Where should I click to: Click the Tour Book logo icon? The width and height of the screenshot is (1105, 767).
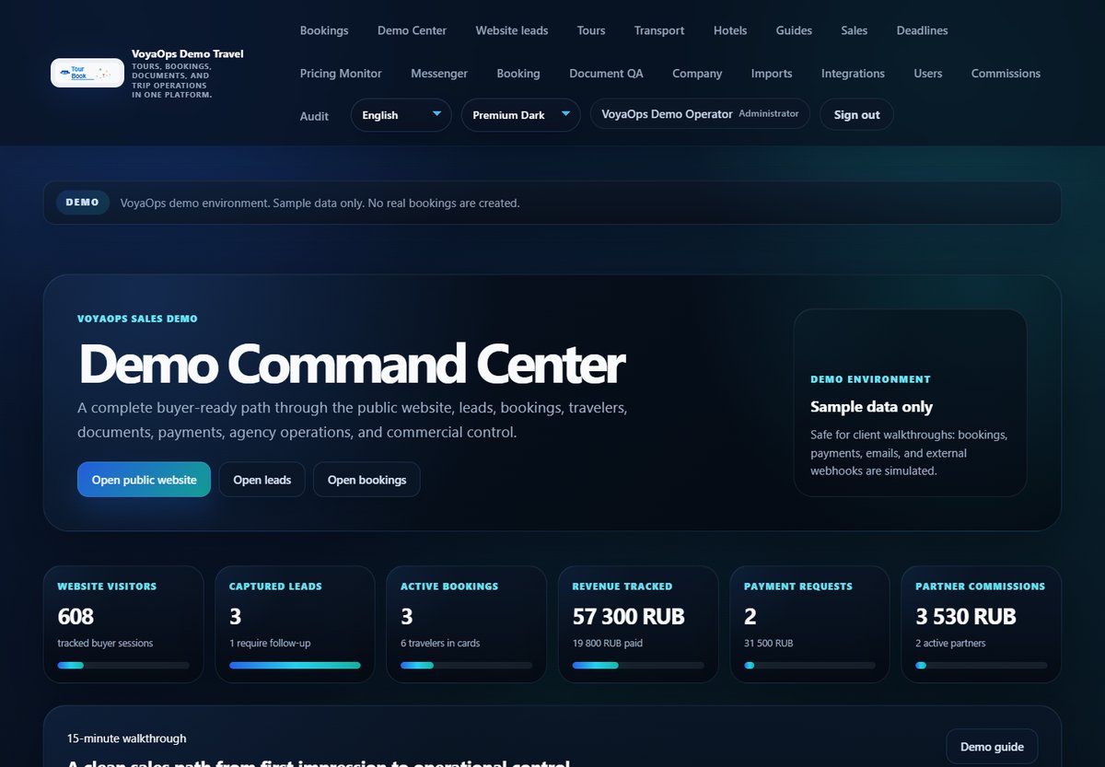(x=87, y=73)
